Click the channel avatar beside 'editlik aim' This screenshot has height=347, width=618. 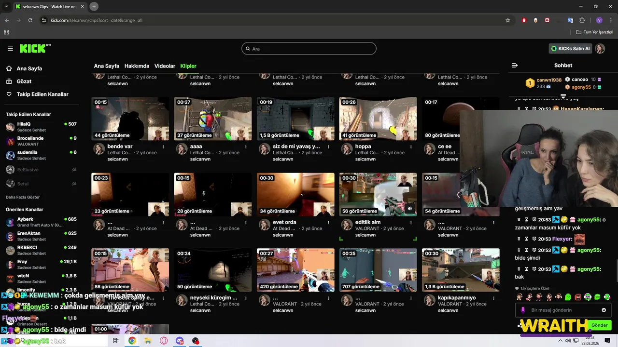pyautogui.click(x=347, y=225)
